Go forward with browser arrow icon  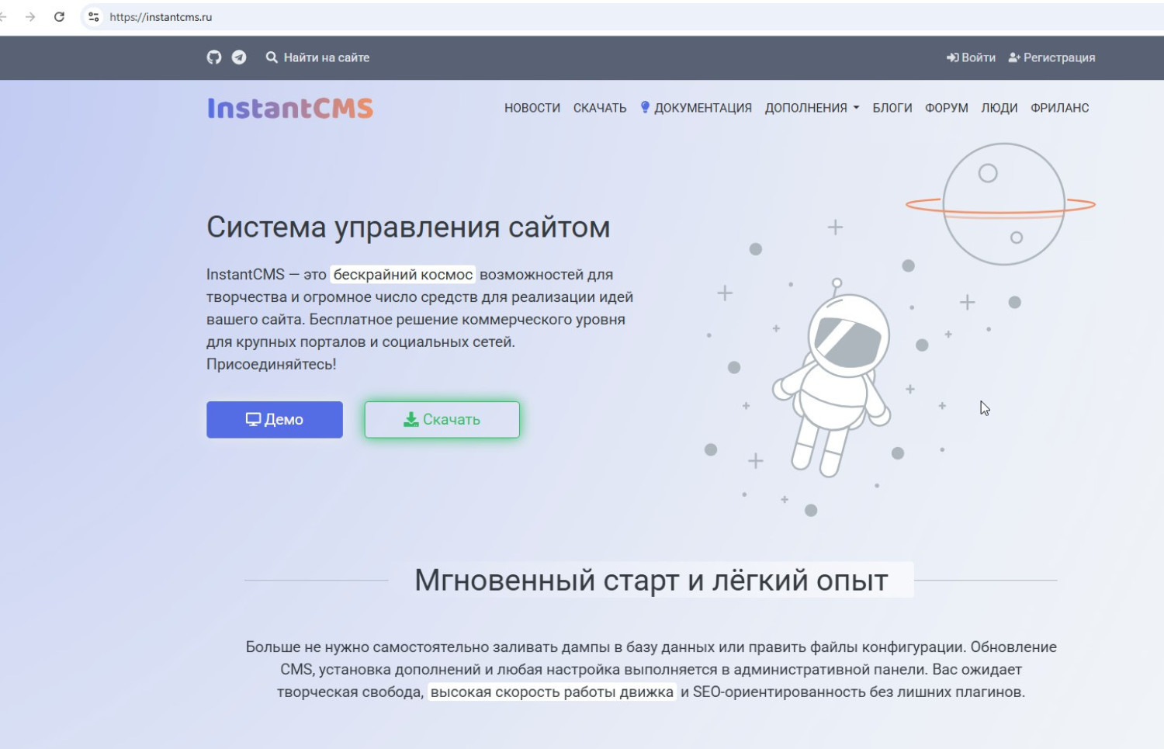click(x=30, y=17)
